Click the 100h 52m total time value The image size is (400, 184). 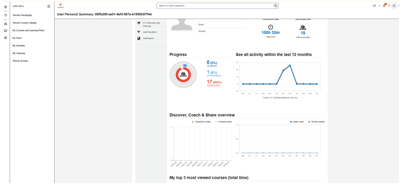[270, 33]
